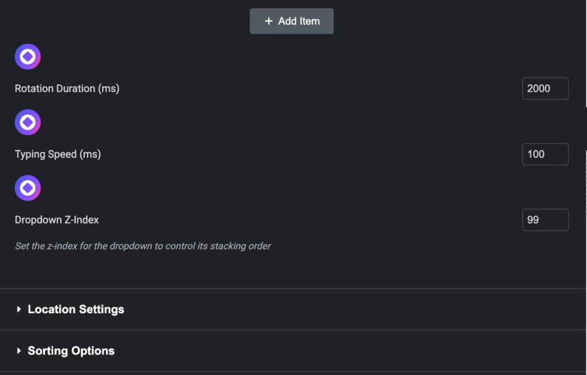Click empty area of Sorting Options header bar
This screenshot has height=375, width=587.
coord(344,351)
